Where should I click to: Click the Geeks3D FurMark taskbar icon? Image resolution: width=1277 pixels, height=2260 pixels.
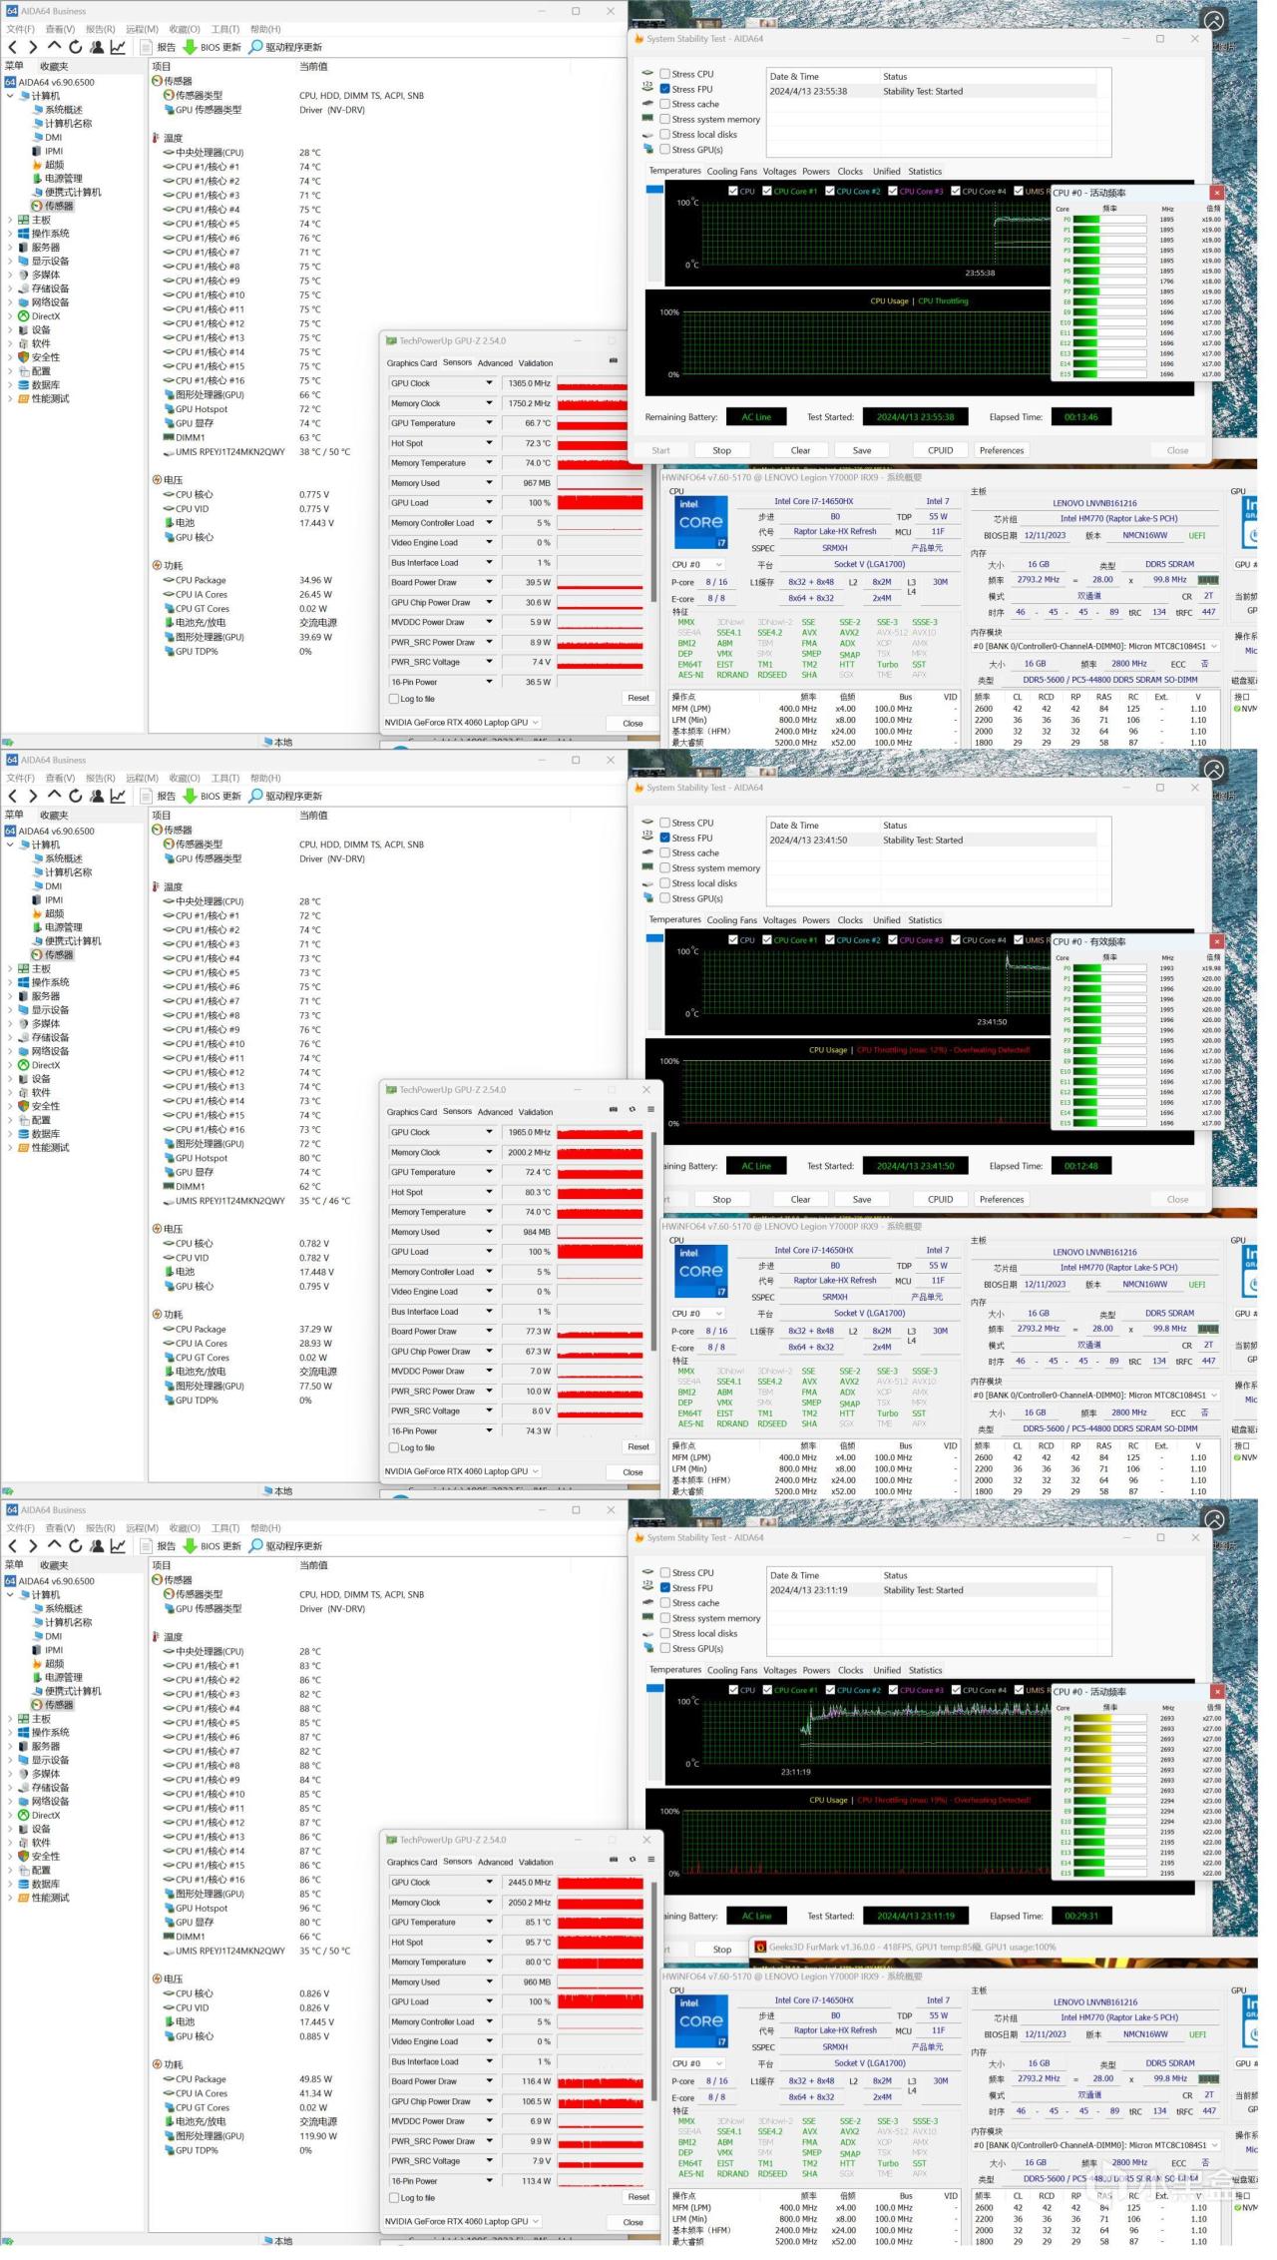pyautogui.click(x=761, y=1947)
